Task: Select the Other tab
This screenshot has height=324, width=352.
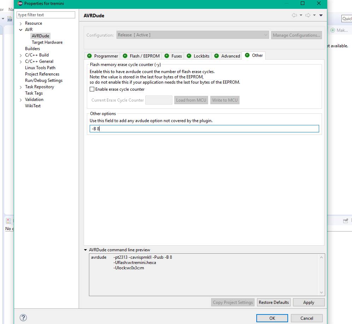Action: tap(254, 55)
